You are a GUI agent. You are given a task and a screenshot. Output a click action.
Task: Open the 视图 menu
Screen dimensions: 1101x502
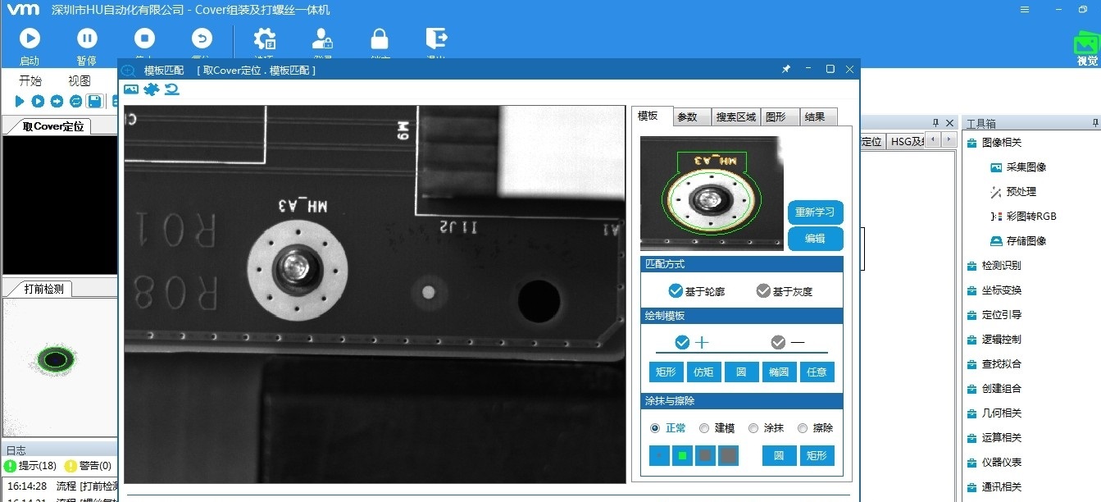click(x=80, y=81)
